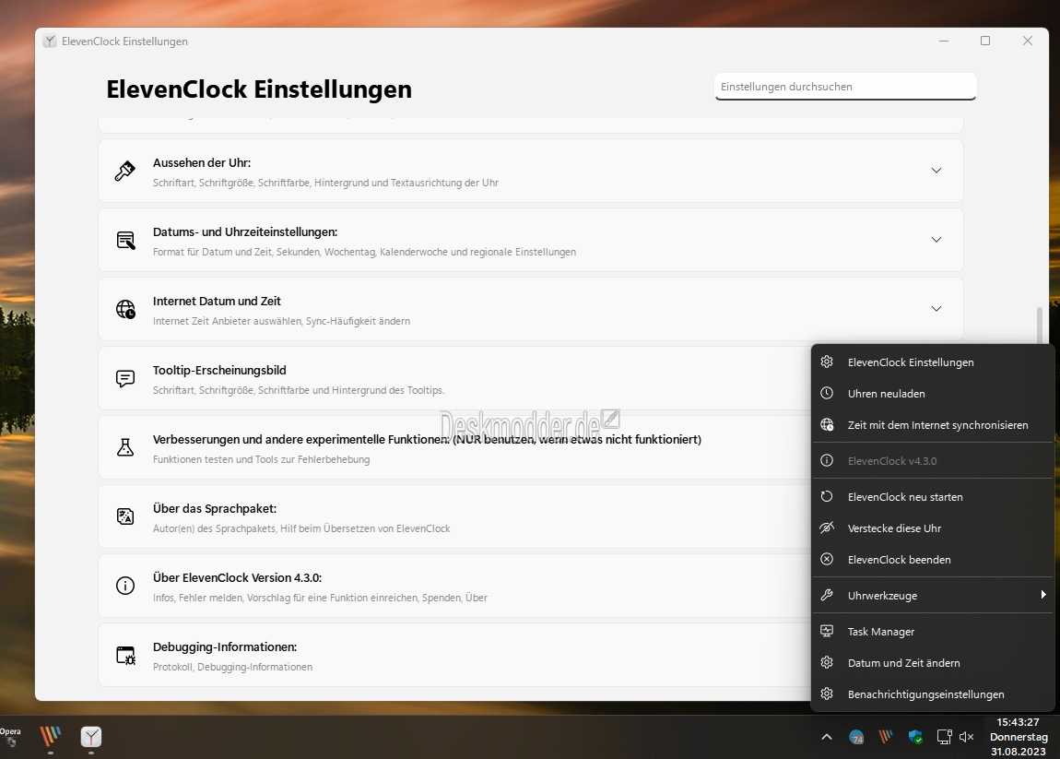Click the info icon for Über ElevenClock Version 4.3.0
The height and width of the screenshot is (759, 1060).
(x=125, y=586)
